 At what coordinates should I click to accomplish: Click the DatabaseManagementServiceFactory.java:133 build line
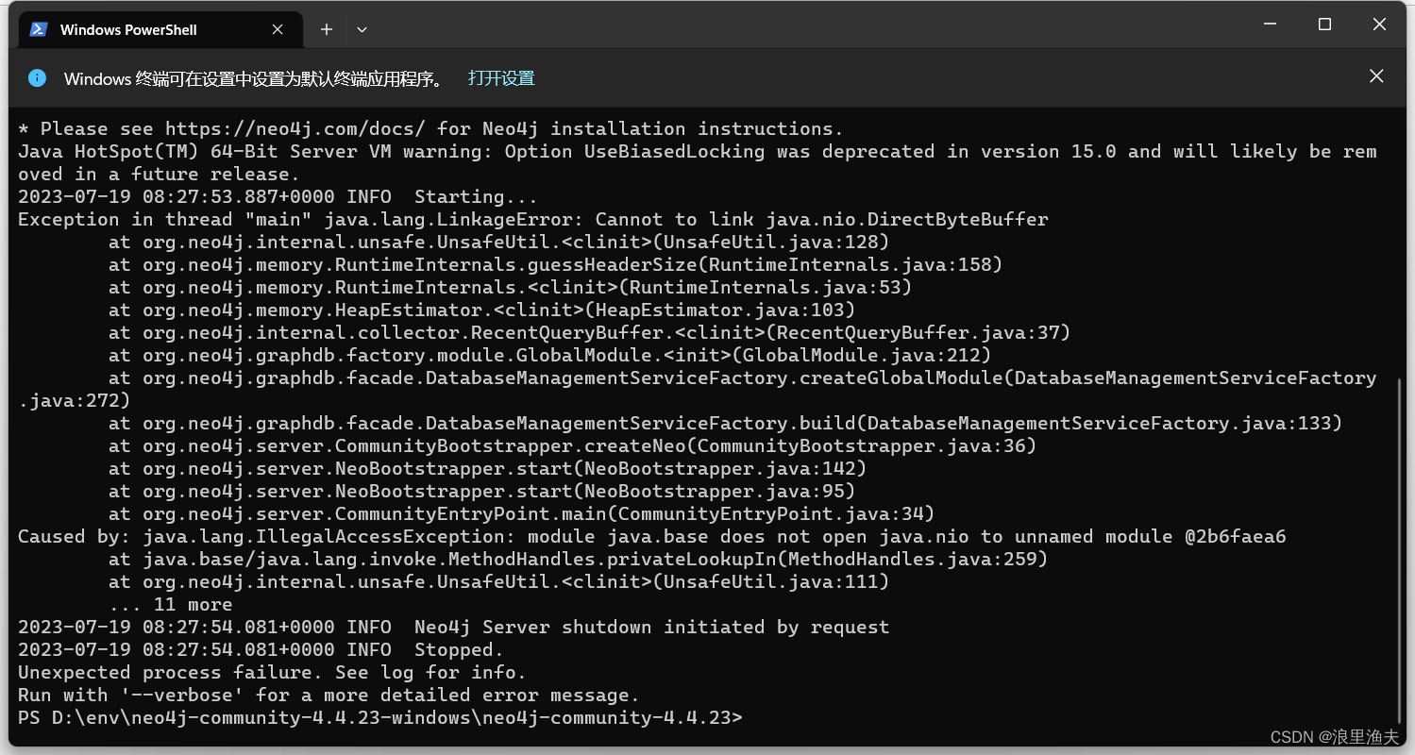pos(726,423)
